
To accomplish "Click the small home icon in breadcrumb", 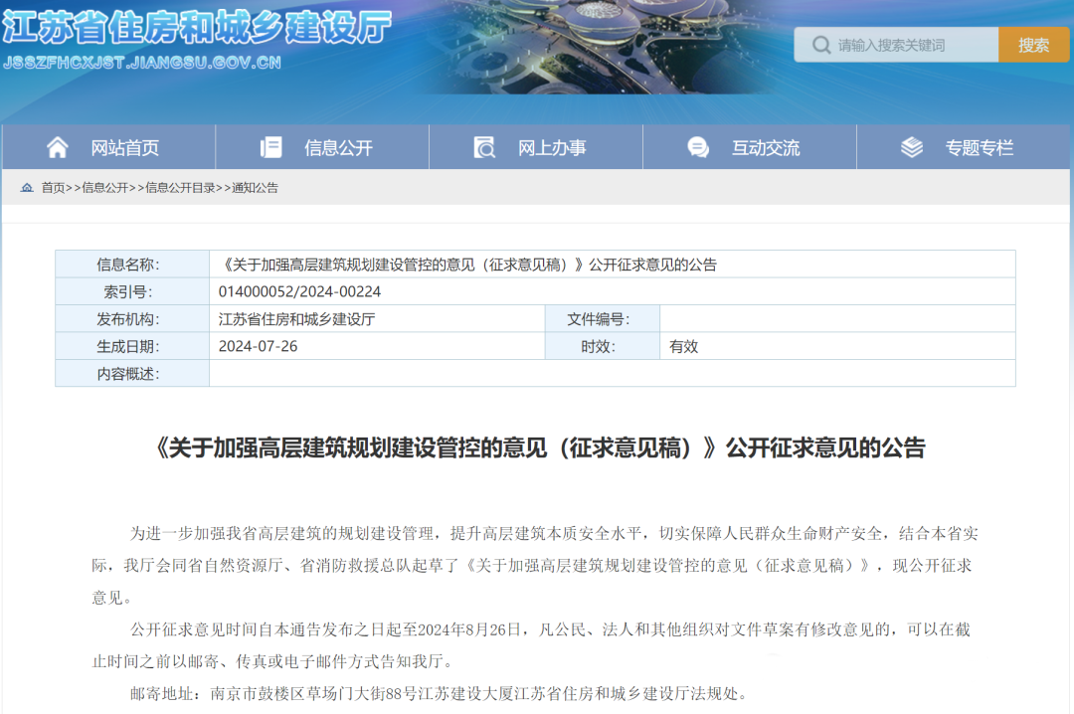I will click(x=26, y=187).
